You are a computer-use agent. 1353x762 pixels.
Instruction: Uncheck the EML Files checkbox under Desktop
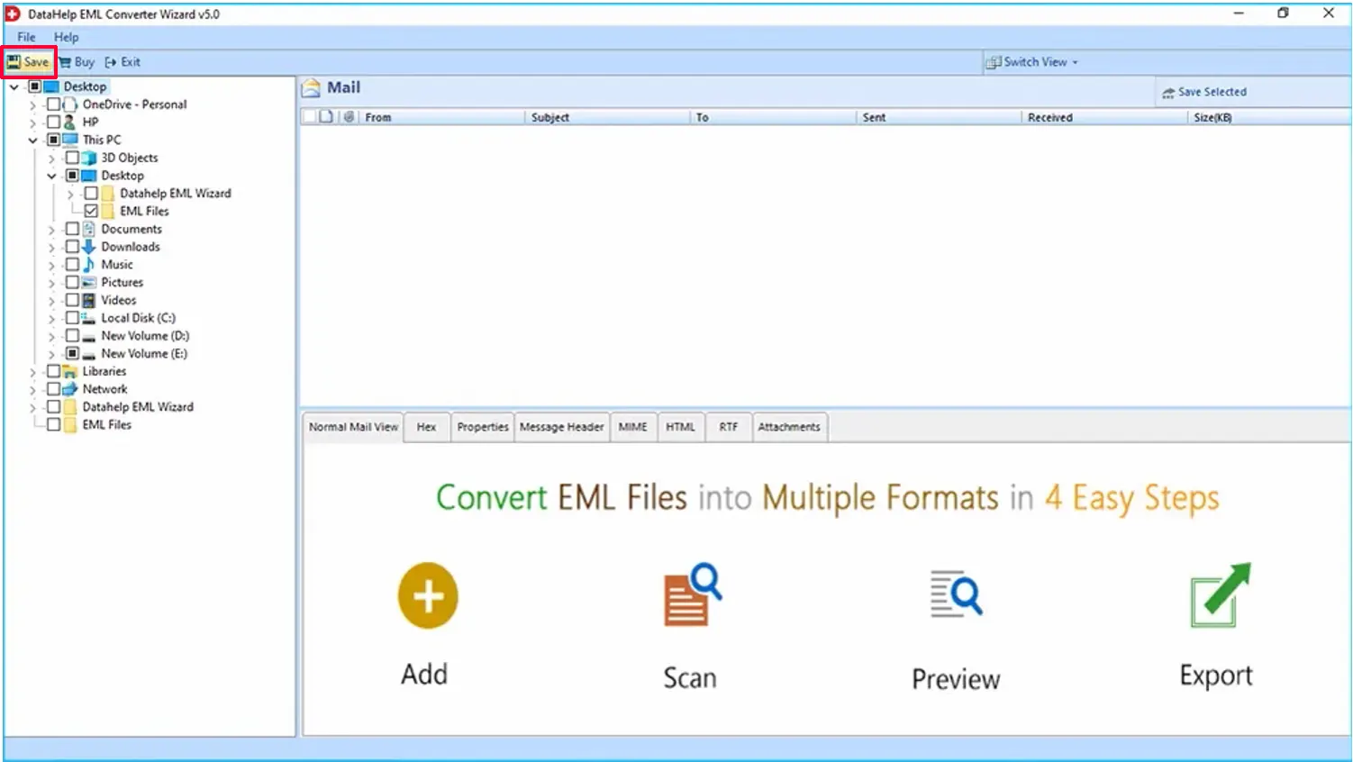(91, 211)
